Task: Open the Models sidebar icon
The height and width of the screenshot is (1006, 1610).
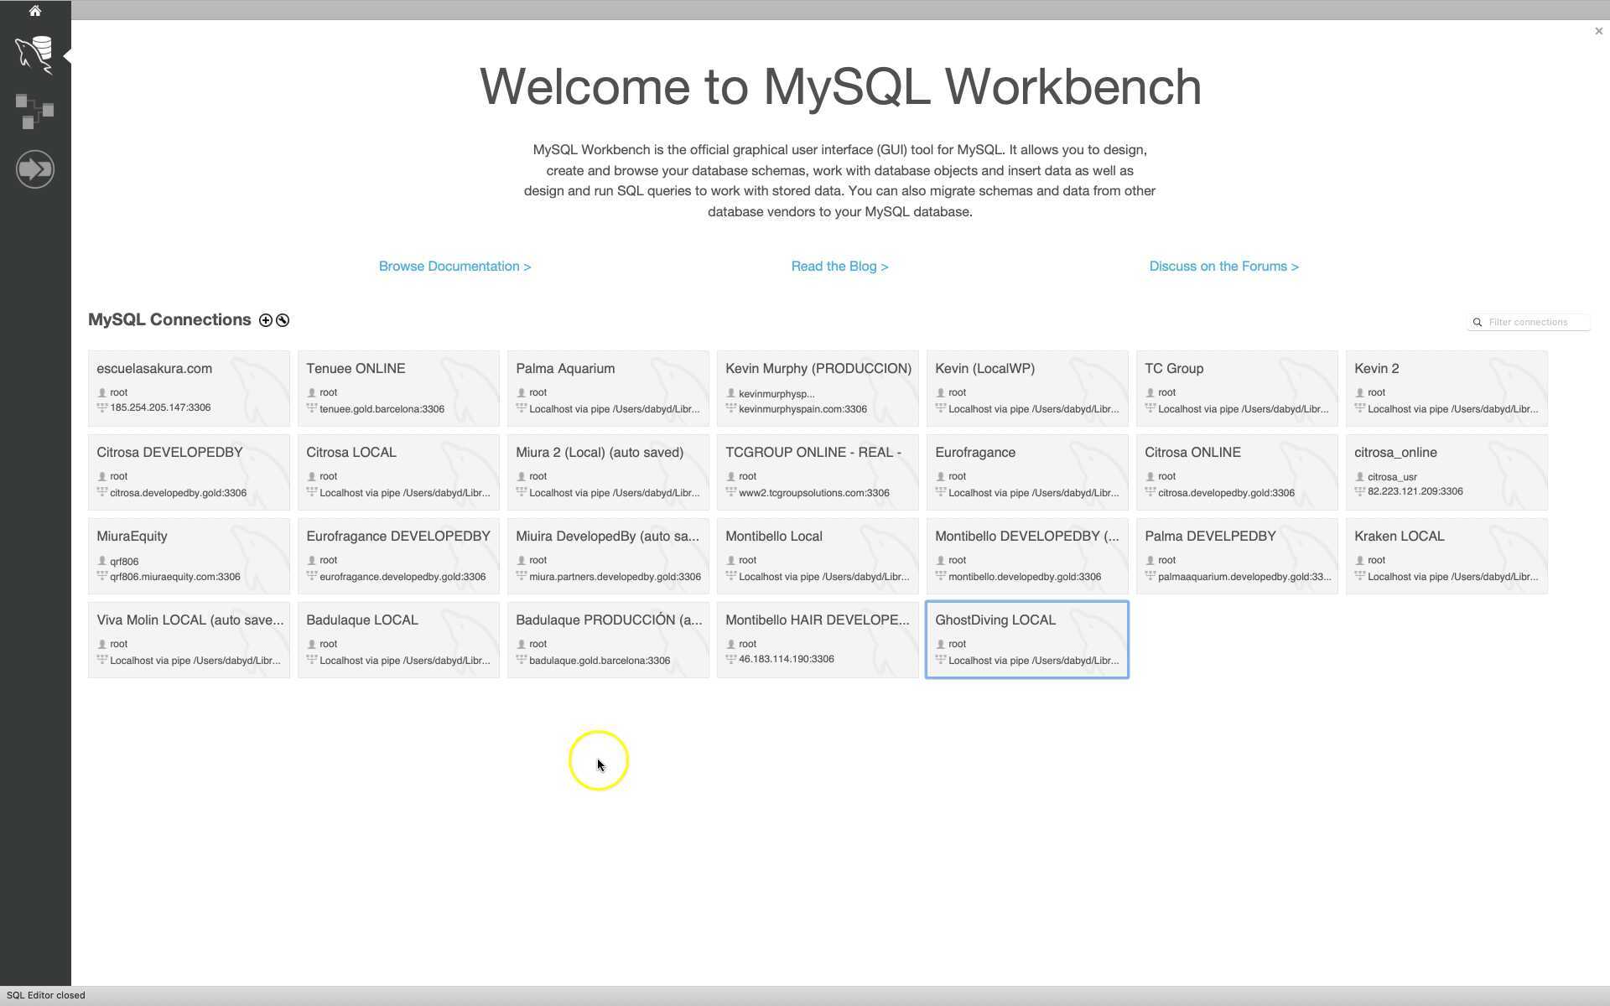Action: [34, 111]
